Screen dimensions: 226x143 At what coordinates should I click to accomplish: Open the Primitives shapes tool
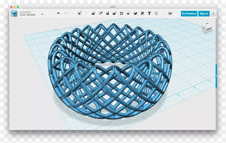(94, 13)
